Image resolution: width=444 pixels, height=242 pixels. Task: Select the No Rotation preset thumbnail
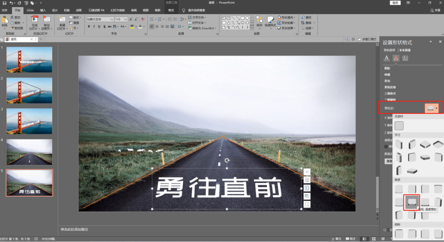pos(399,126)
